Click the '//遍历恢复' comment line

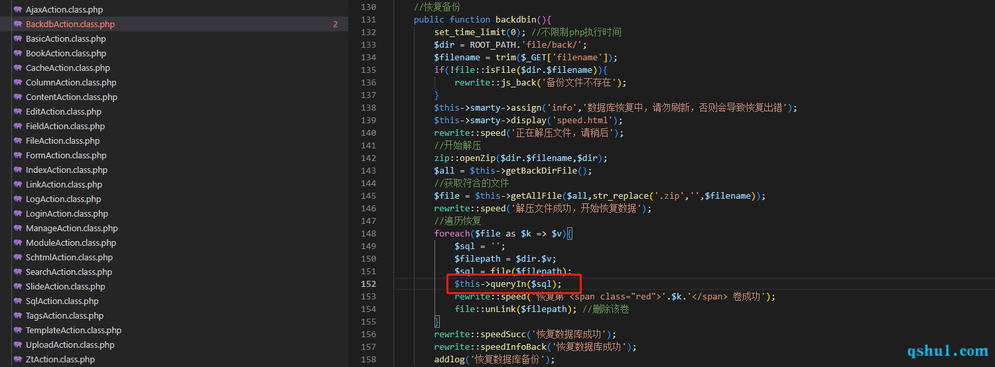(458, 221)
